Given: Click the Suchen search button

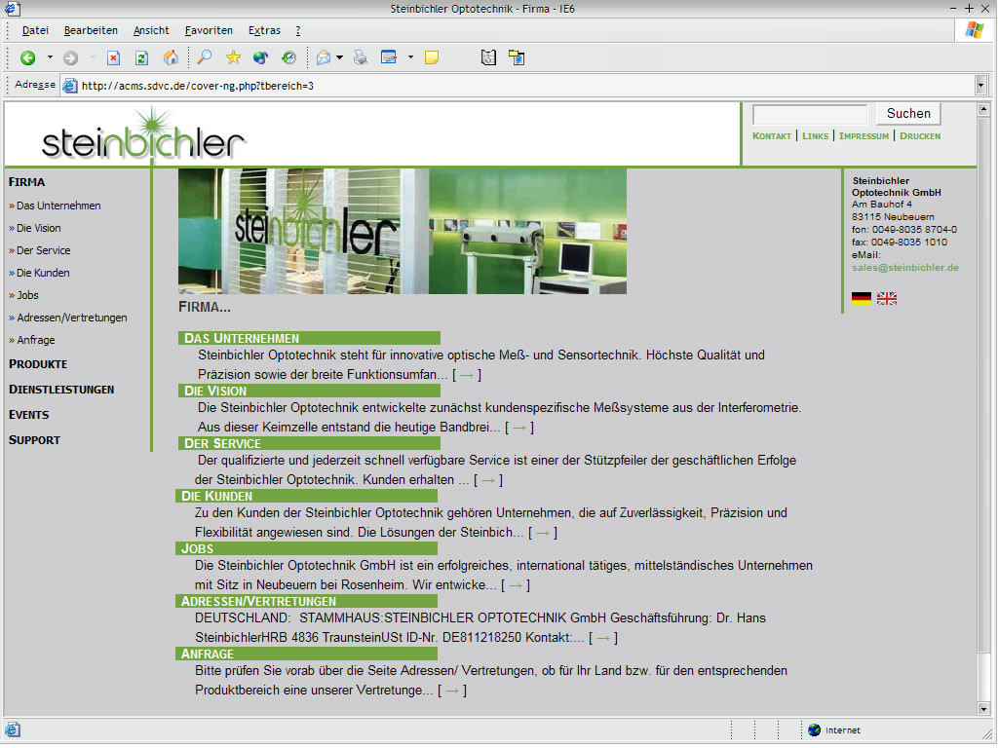Looking at the screenshot, I should click(908, 114).
